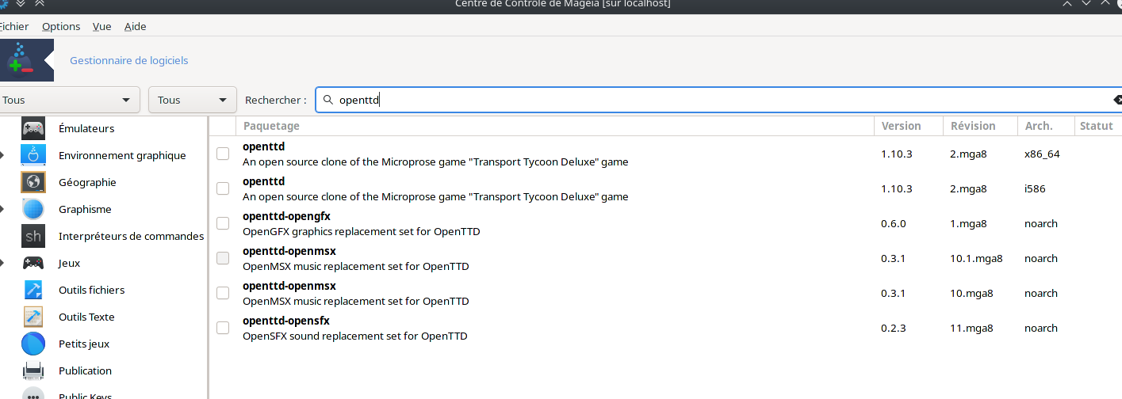Select the Outils Texte category label
The width and height of the screenshot is (1122, 399).
pyautogui.click(x=86, y=317)
